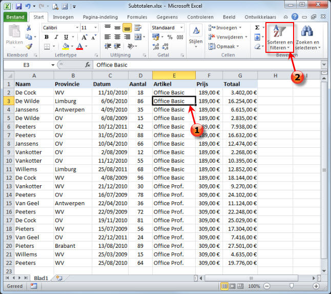Toggle middle vertical alignment
Viewport: 331px width, 294px height.
pos(117,28)
